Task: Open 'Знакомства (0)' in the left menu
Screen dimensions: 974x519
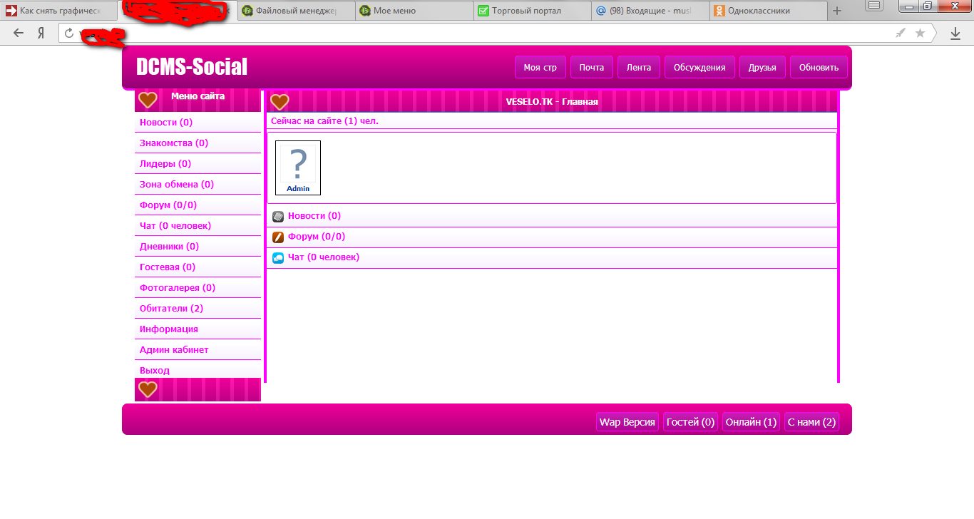Action: [x=198, y=143]
